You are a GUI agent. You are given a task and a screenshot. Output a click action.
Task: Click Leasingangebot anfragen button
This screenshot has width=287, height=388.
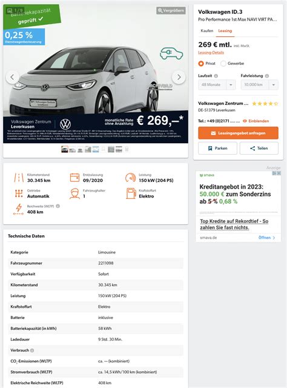[238, 133]
